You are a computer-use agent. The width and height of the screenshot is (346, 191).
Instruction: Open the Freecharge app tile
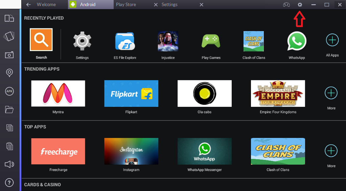(x=58, y=151)
